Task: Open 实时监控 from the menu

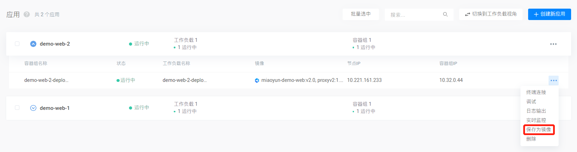Action: (x=536, y=120)
